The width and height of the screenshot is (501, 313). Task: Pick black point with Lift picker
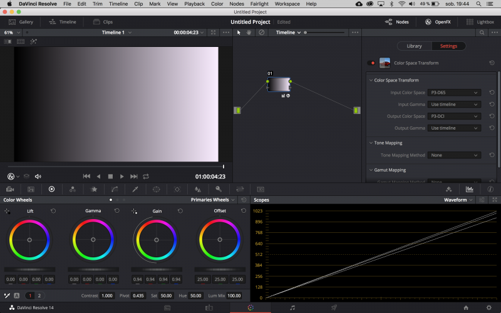(x=7, y=211)
